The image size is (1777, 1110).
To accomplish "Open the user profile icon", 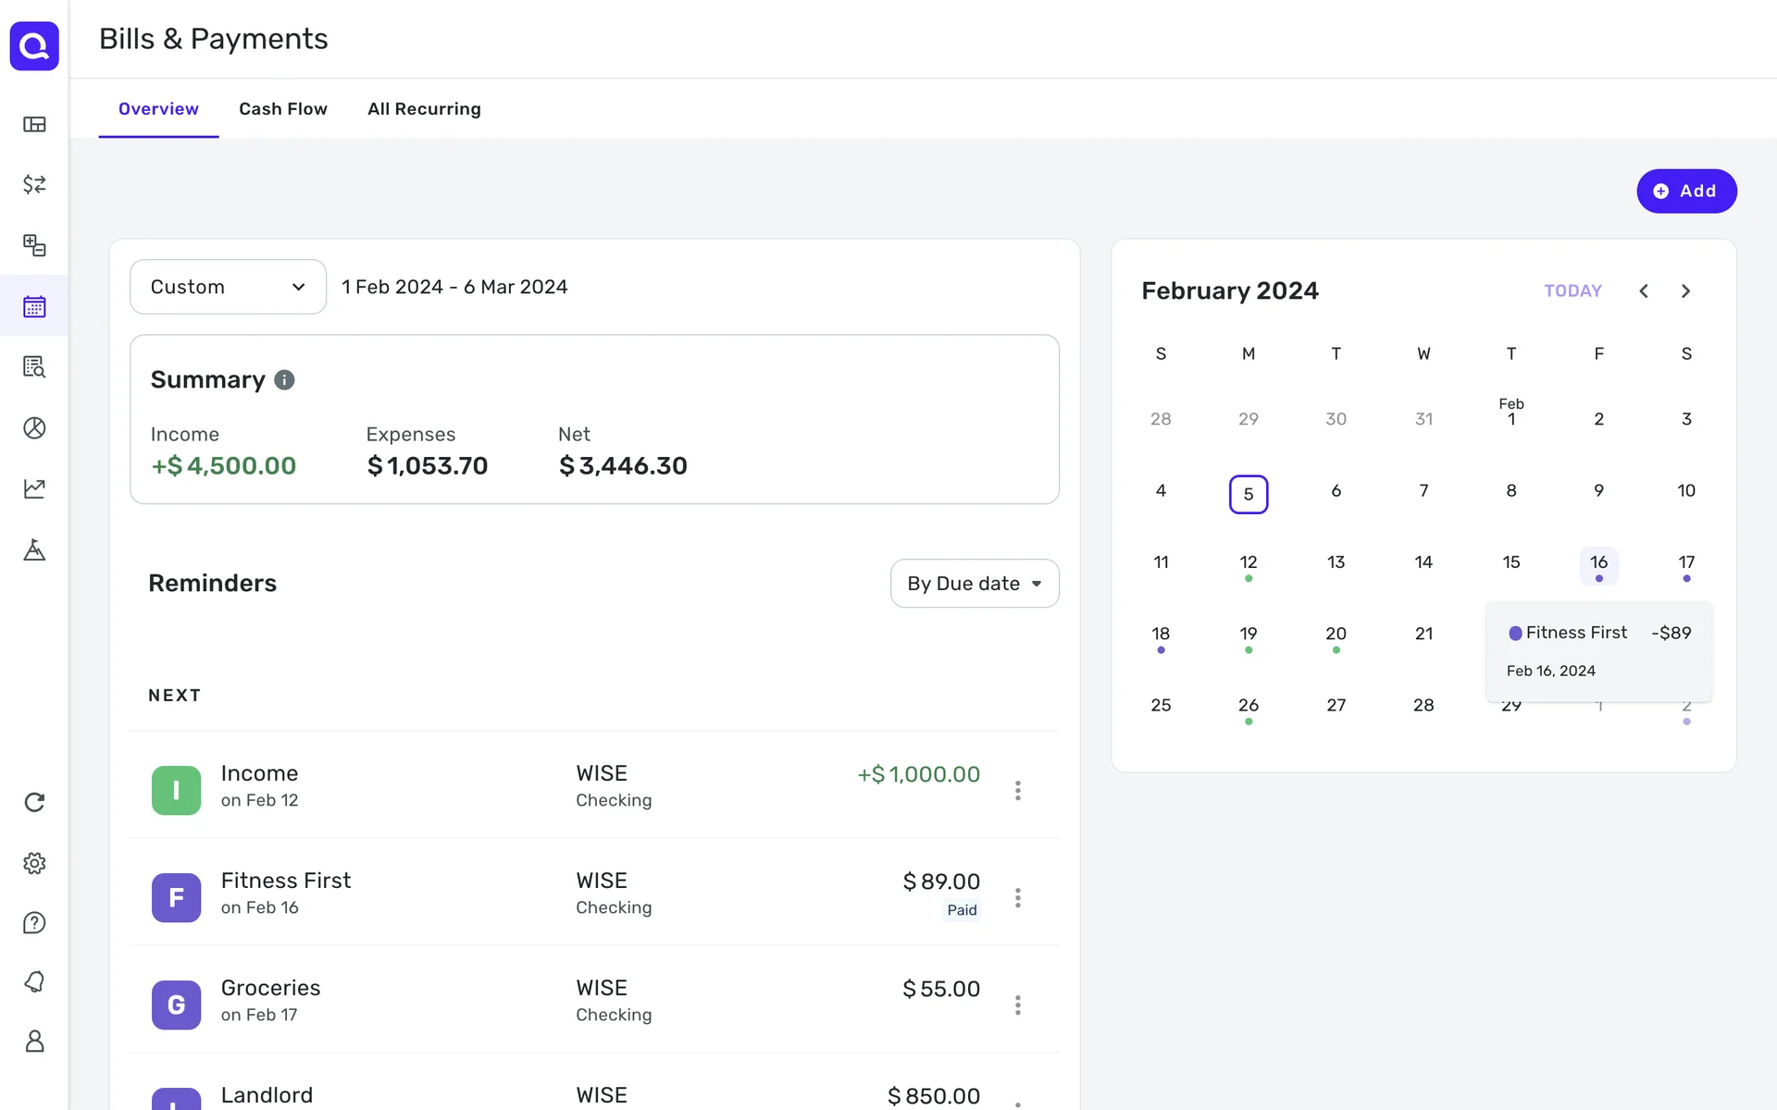I will [x=34, y=1042].
